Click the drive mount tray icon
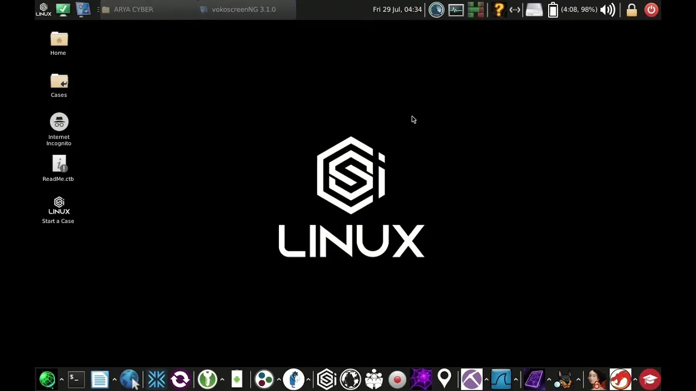Image resolution: width=696 pixels, height=391 pixels. pyautogui.click(x=534, y=9)
